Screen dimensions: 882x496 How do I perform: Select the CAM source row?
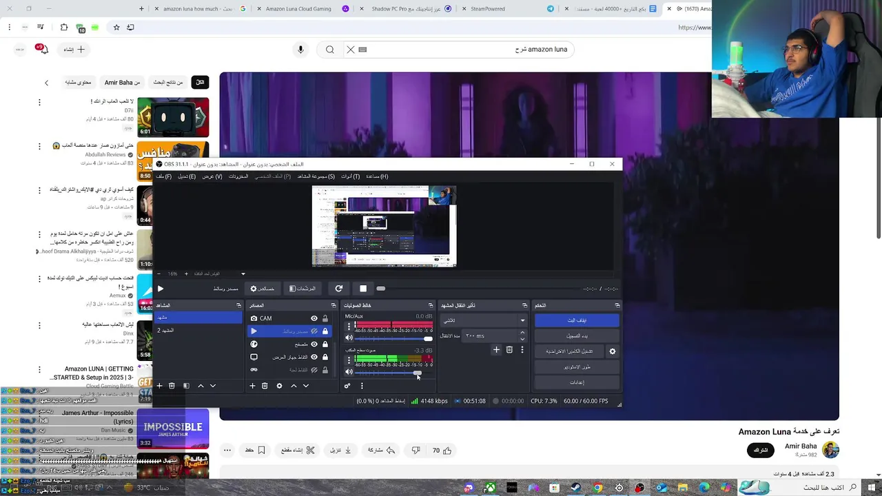click(x=289, y=318)
